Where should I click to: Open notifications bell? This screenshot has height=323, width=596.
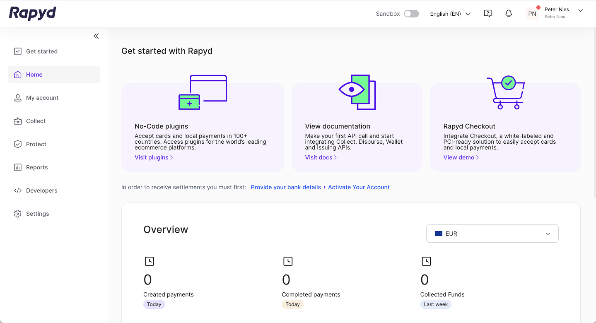(509, 14)
